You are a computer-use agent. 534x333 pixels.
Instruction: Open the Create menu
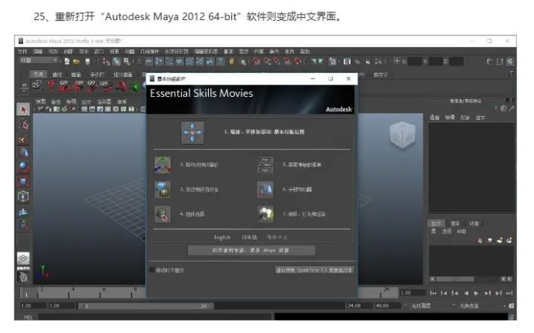pos(68,52)
